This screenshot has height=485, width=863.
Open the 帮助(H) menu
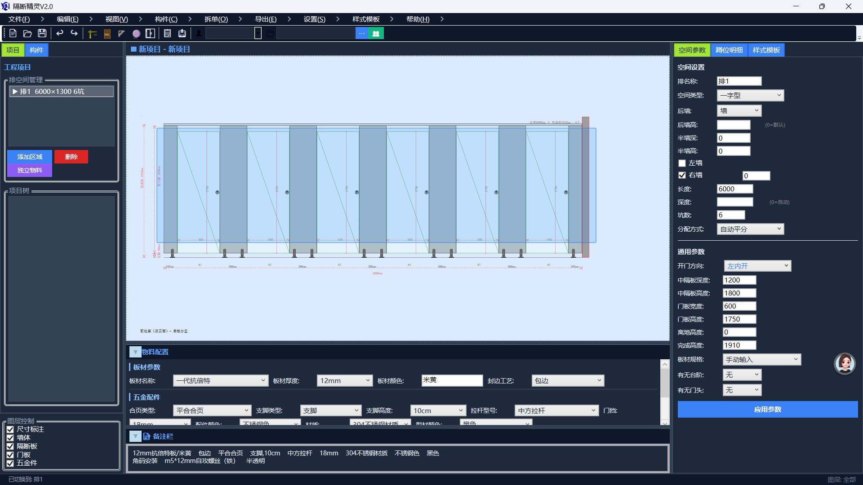click(x=418, y=19)
